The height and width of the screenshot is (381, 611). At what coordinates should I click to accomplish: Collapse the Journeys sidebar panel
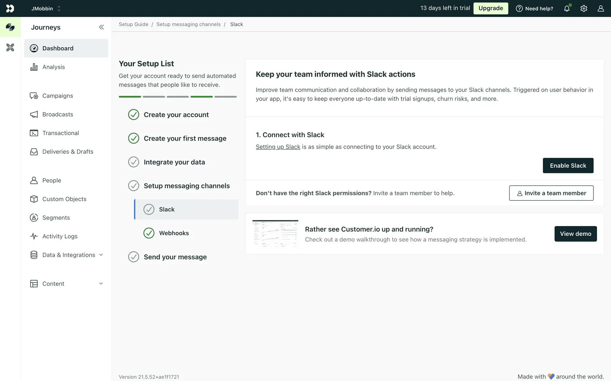(101, 27)
